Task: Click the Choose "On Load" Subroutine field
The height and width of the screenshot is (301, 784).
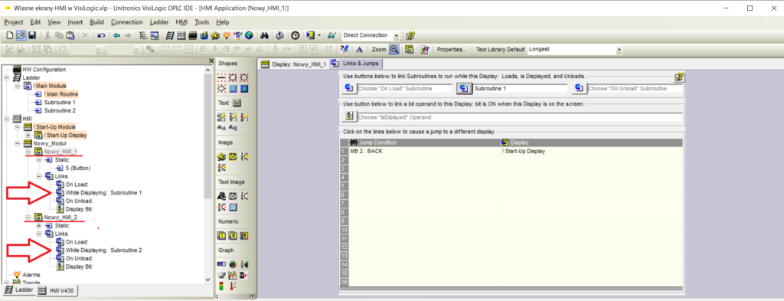Action: point(404,89)
